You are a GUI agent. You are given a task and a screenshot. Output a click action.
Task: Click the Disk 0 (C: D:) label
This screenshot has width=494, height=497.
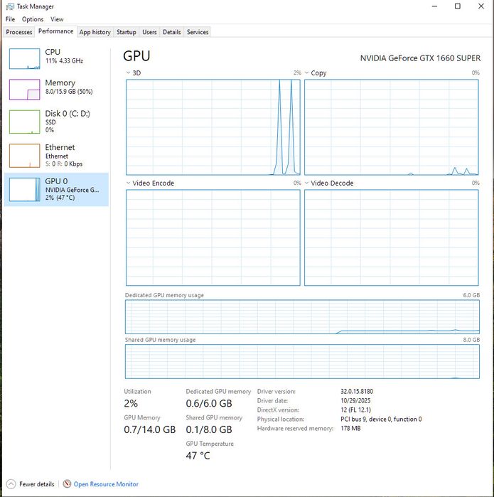tap(68, 114)
